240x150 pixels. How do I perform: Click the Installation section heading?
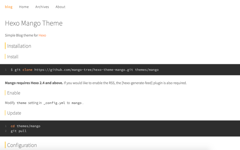point(19,46)
